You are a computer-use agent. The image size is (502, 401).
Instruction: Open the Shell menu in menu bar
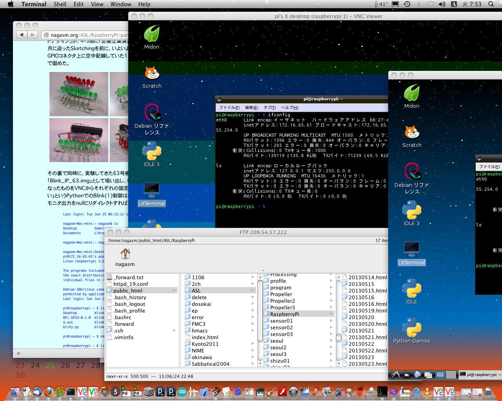pos(60,4)
